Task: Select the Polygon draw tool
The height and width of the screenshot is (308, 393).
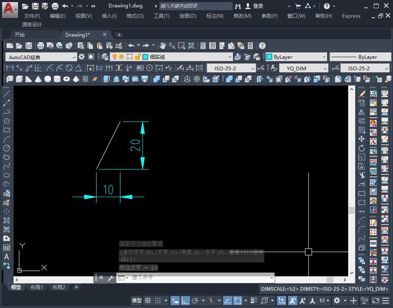Action: point(7,121)
